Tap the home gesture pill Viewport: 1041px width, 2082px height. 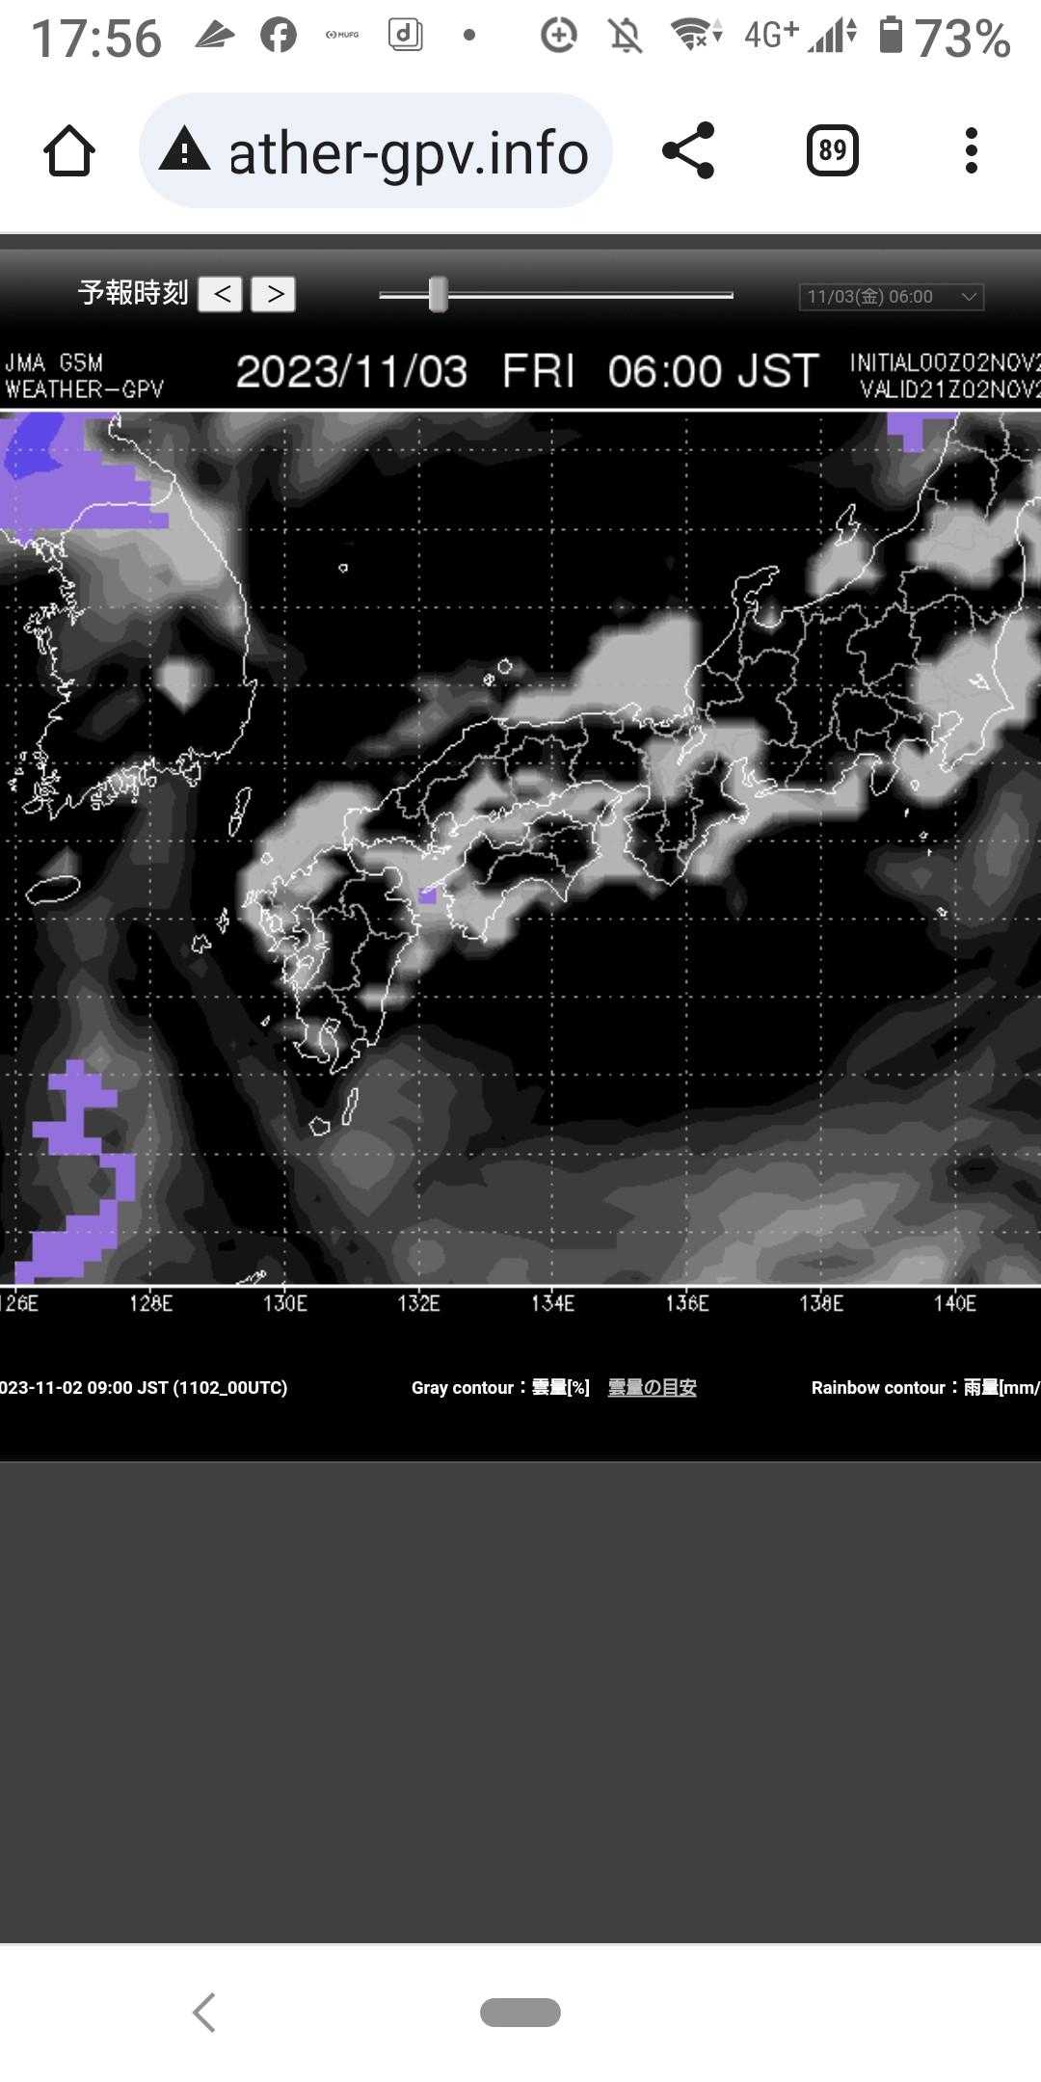pyautogui.click(x=520, y=2013)
